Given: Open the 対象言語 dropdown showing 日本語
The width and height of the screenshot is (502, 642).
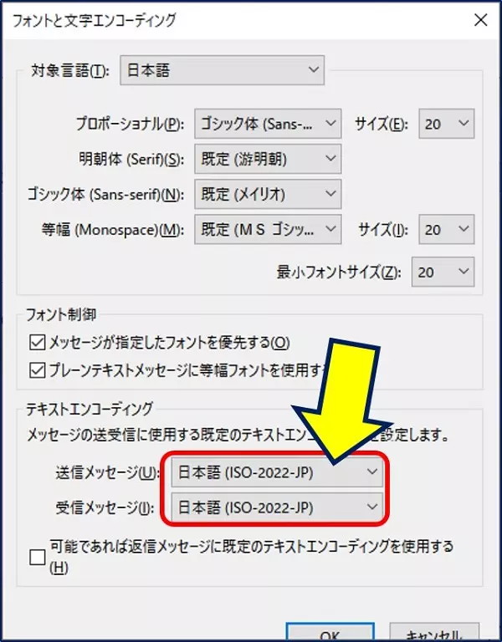Looking at the screenshot, I should click(222, 70).
